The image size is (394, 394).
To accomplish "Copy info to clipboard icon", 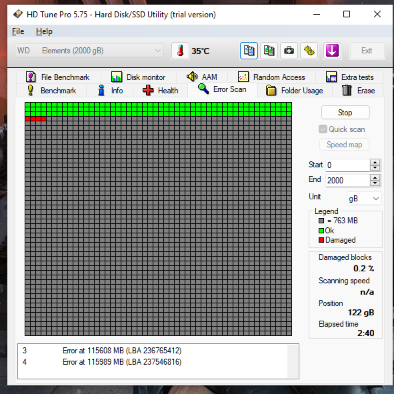I will tap(249, 51).
